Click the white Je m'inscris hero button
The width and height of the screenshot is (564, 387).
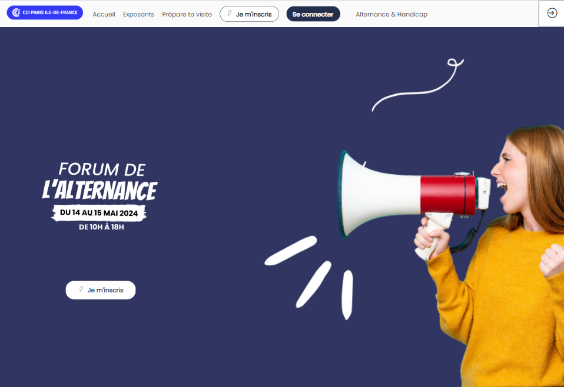[x=101, y=290]
